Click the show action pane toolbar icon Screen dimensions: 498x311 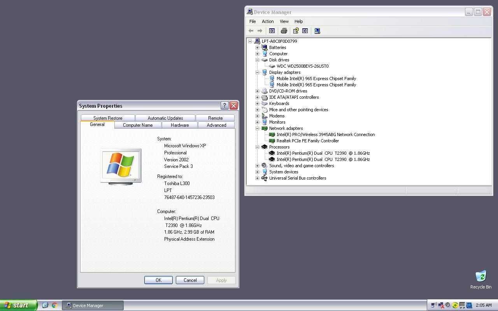[305, 31]
